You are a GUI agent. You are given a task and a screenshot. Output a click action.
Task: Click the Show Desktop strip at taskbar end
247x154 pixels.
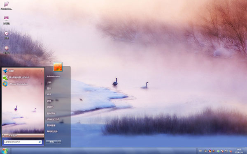pos(246,151)
